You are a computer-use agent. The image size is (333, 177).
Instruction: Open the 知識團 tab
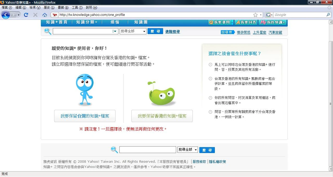(x=141, y=22)
